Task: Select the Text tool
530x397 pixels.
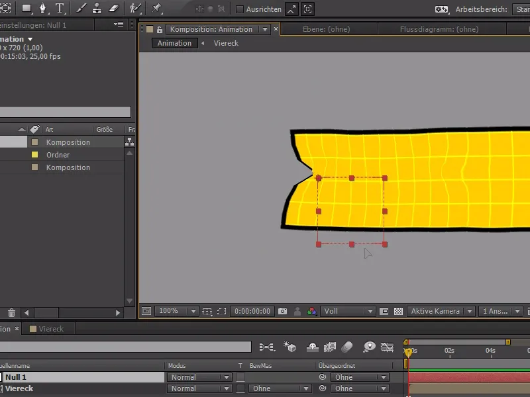Action: coord(60,9)
